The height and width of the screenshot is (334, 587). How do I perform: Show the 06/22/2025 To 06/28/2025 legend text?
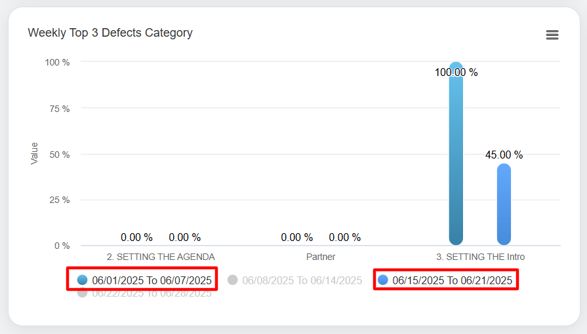(x=152, y=293)
